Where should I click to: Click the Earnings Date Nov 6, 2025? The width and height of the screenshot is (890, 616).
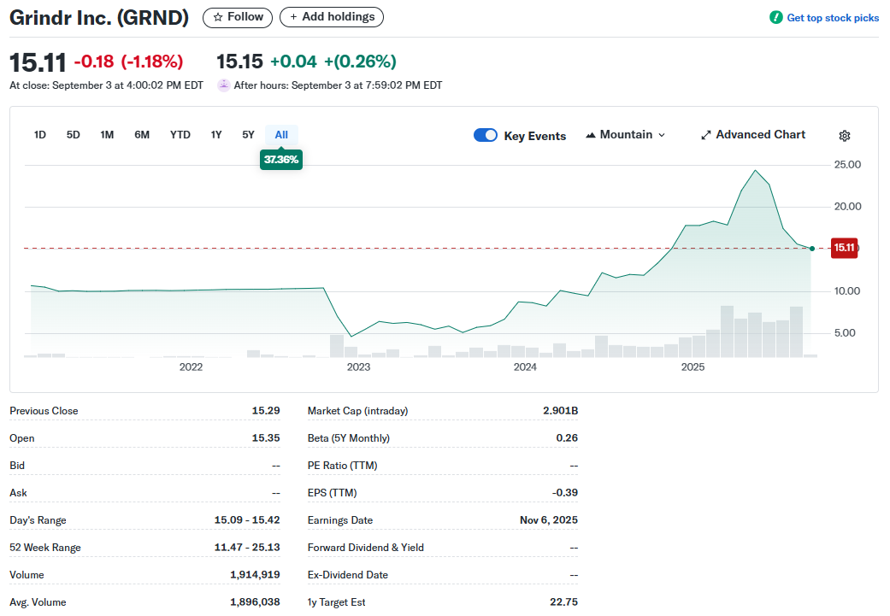[549, 520]
